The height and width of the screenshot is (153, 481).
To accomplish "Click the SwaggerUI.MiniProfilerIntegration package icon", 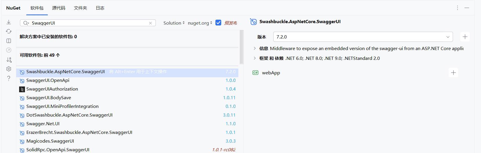I will click(x=22, y=107).
